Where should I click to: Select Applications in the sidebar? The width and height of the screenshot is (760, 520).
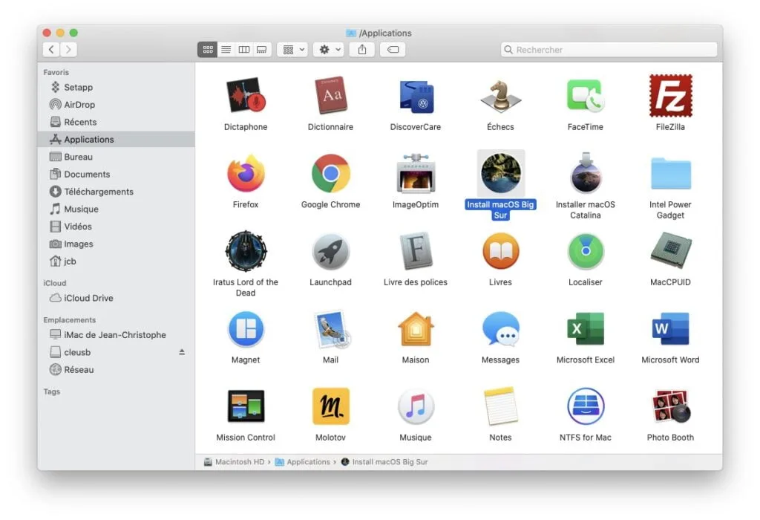coord(117,139)
